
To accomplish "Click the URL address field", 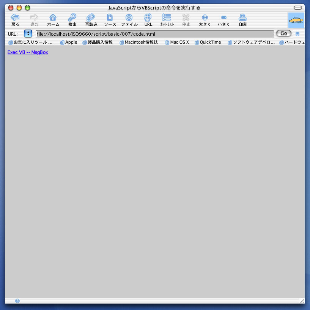I will click(x=154, y=34).
